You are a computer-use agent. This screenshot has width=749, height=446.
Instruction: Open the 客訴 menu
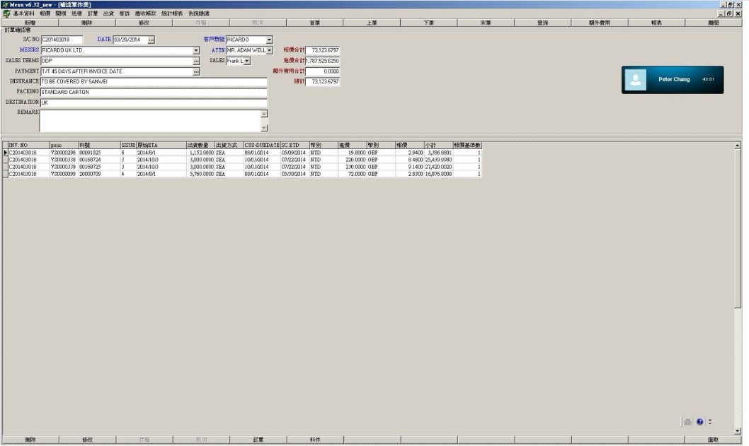click(124, 13)
